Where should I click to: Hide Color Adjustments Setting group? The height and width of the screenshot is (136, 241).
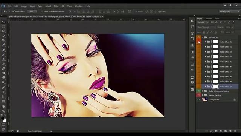tap(198, 91)
